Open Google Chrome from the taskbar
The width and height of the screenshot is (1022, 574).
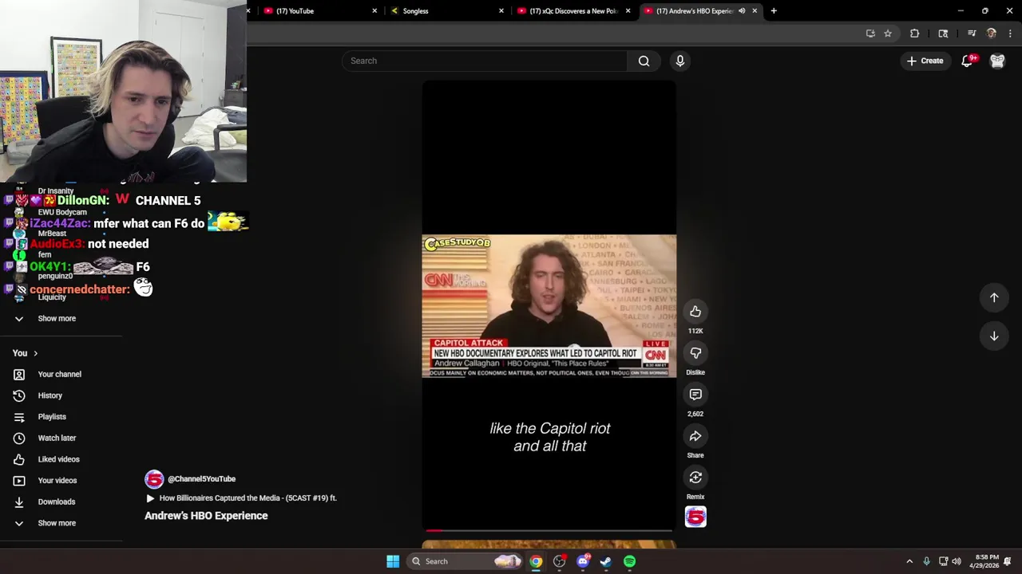pyautogui.click(x=536, y=561)
